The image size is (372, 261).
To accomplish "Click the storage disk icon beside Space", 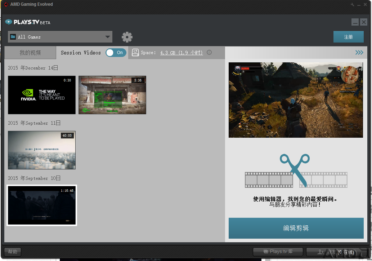I will point(135,53).
